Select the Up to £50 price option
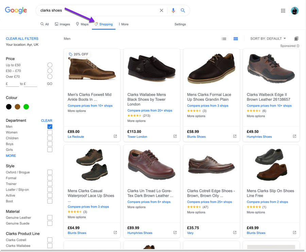306x252 pixels. pyautogui.click(x=50, y=65)
